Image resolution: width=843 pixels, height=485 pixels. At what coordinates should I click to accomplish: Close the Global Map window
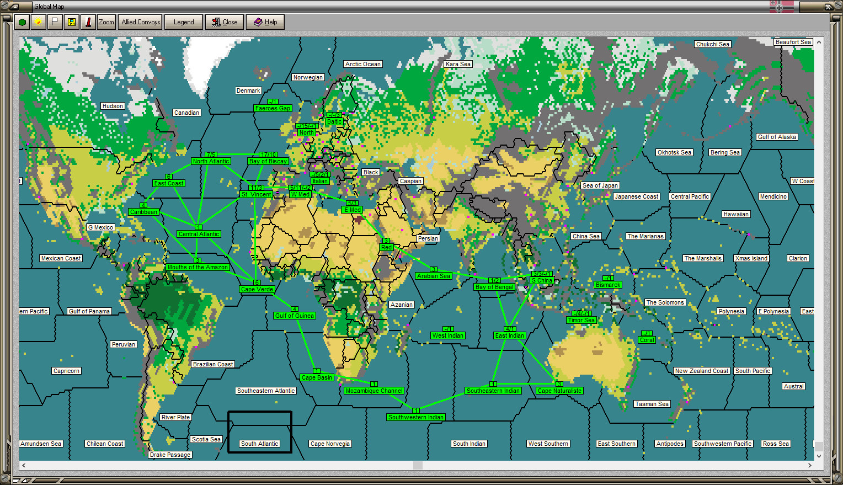point(225,22)
